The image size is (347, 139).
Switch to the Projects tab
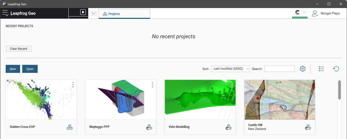point(124,14)
